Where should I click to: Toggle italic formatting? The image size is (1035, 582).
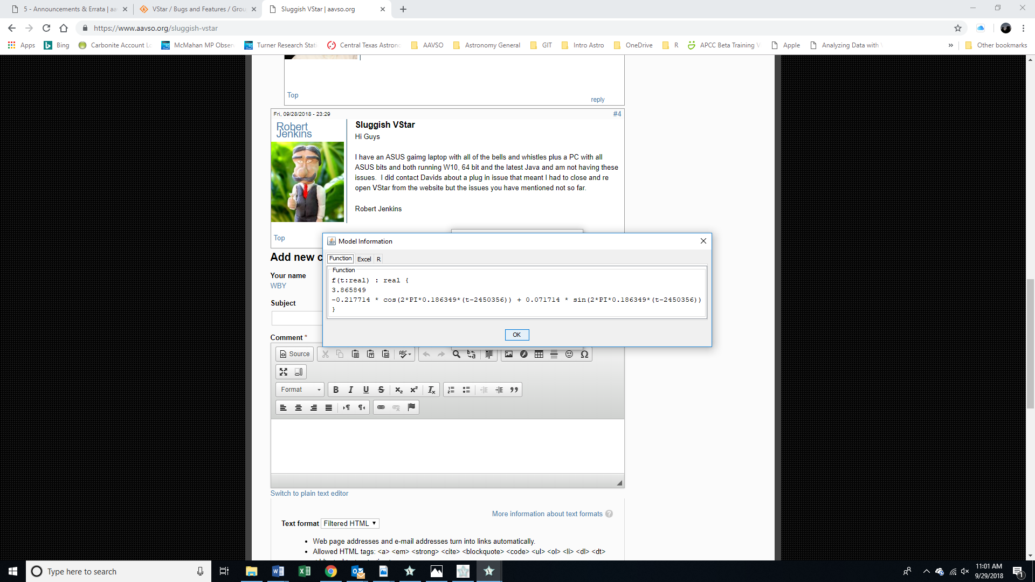tap(351, 390)
